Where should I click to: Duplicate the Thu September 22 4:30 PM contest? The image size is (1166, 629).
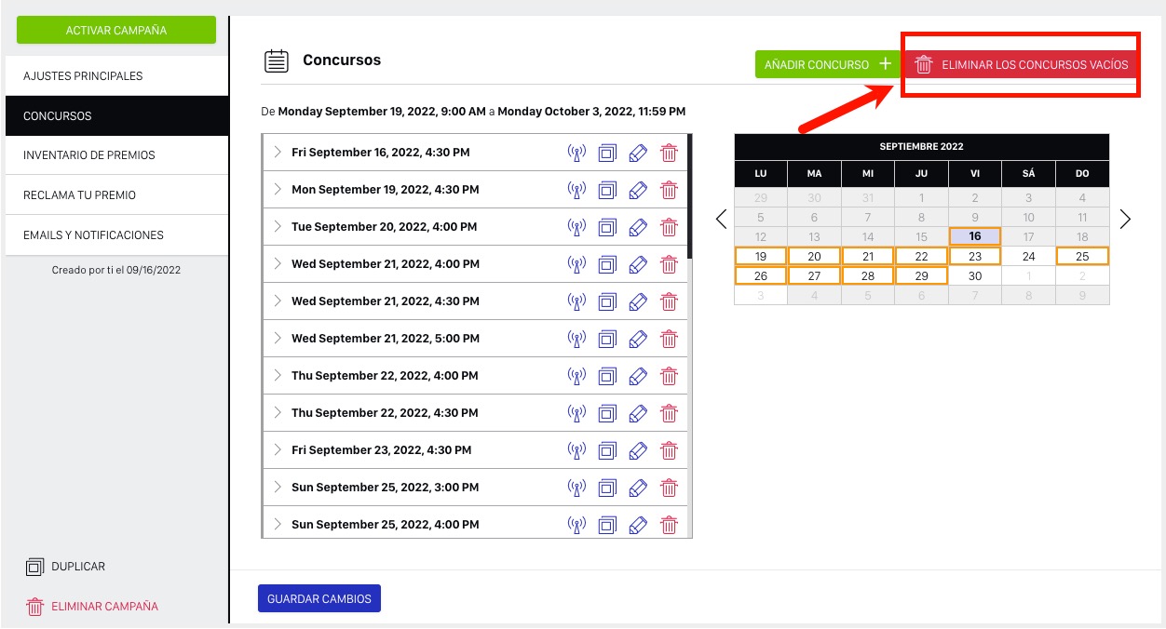(x=607, y=413)
